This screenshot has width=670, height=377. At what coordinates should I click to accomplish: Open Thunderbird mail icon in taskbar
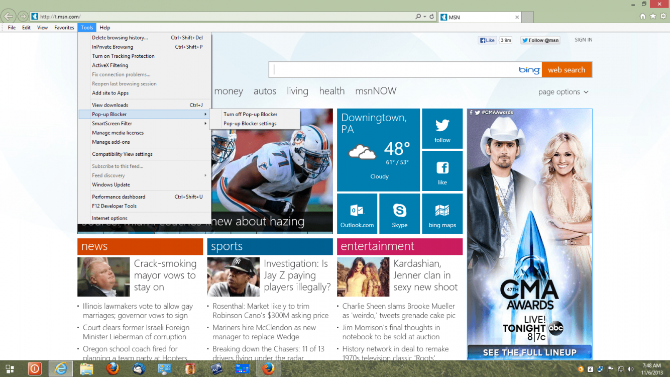pyautogui.click(x=139, y=369)
